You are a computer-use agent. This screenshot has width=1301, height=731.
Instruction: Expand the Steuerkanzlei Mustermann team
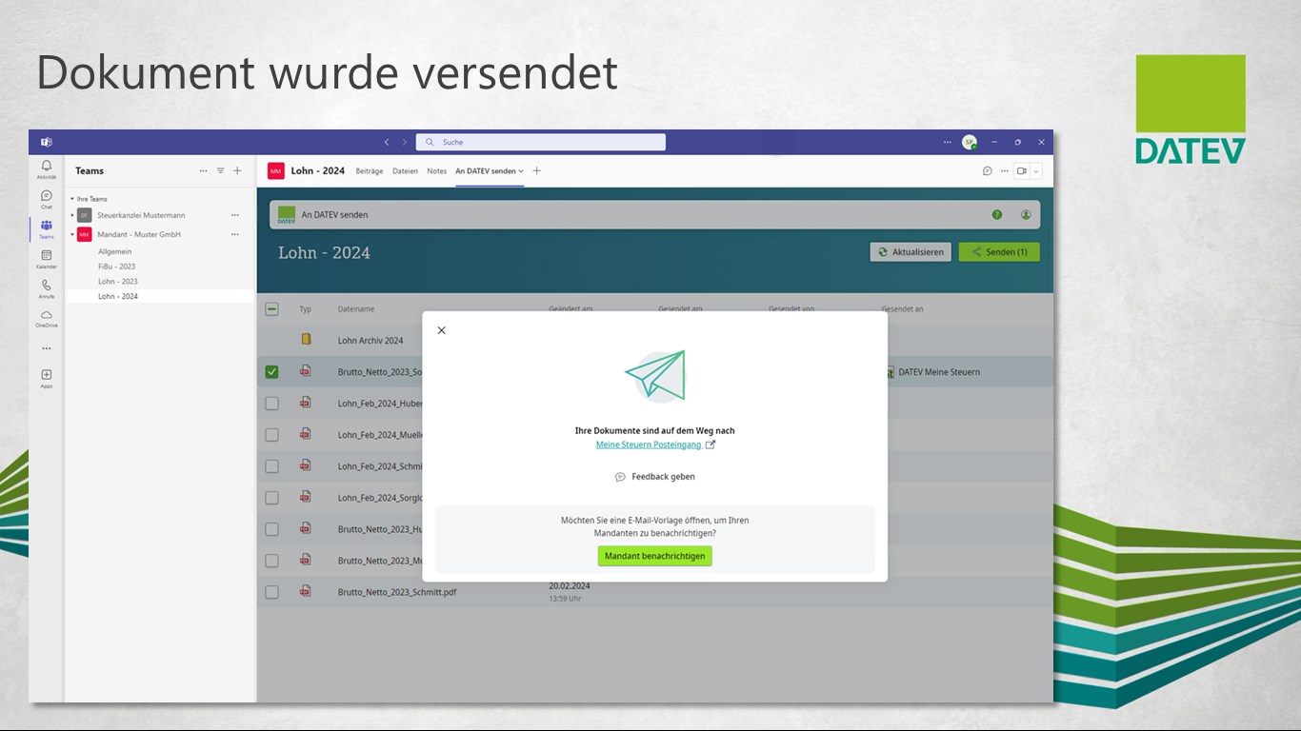(72, 215)
